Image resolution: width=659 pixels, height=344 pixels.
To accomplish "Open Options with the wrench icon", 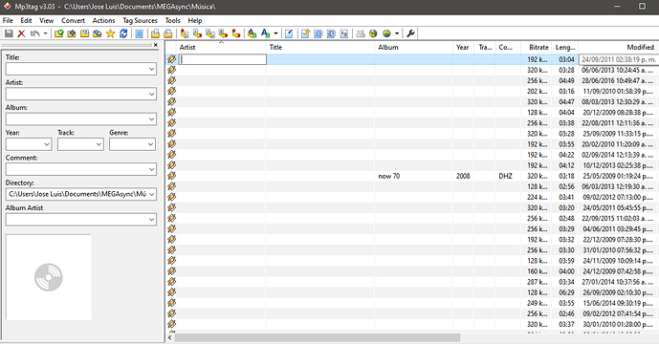I will pyautogui.click(x=410, y=33).
